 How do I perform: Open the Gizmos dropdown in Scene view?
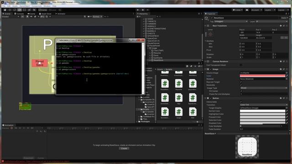[x=97, y=16]
